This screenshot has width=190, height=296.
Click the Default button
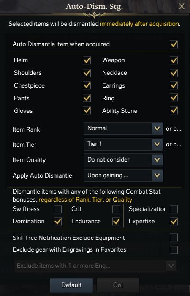pyautogui.click(x=71, y=285)
